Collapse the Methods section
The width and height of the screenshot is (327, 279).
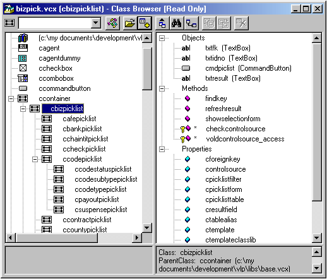pyautogui.click(x=162, y=88)
